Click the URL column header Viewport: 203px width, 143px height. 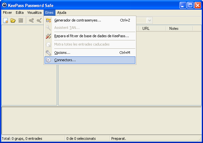(153, 29)
